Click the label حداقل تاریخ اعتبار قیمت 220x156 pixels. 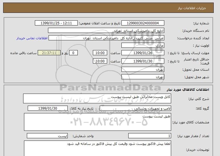[x=197, y=61]
